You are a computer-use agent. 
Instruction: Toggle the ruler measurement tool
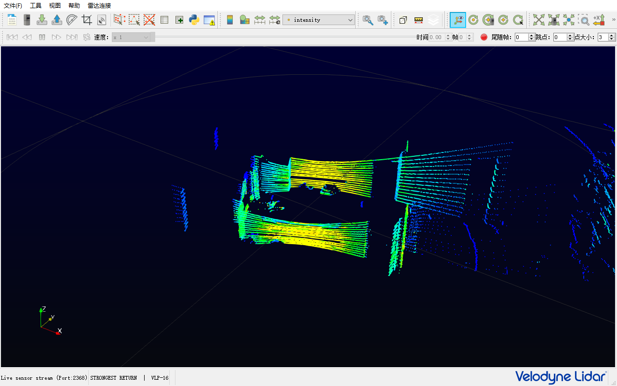[x=418, y=20]
